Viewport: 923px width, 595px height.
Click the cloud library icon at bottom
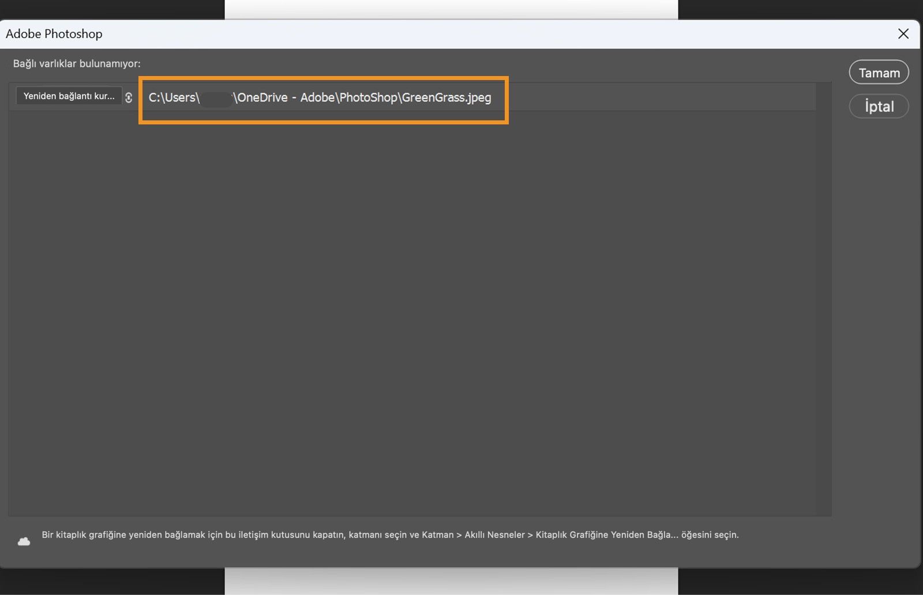click(x=24, y=541)
